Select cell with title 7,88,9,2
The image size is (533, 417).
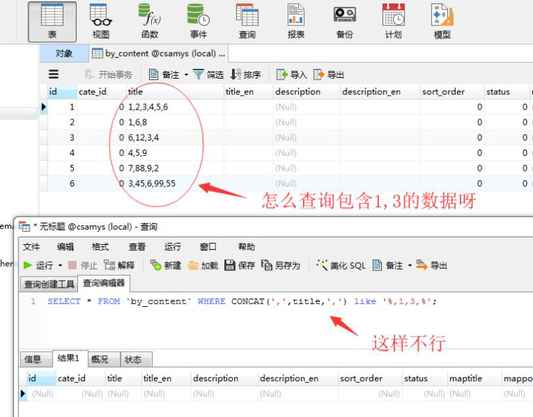(175, 168)
